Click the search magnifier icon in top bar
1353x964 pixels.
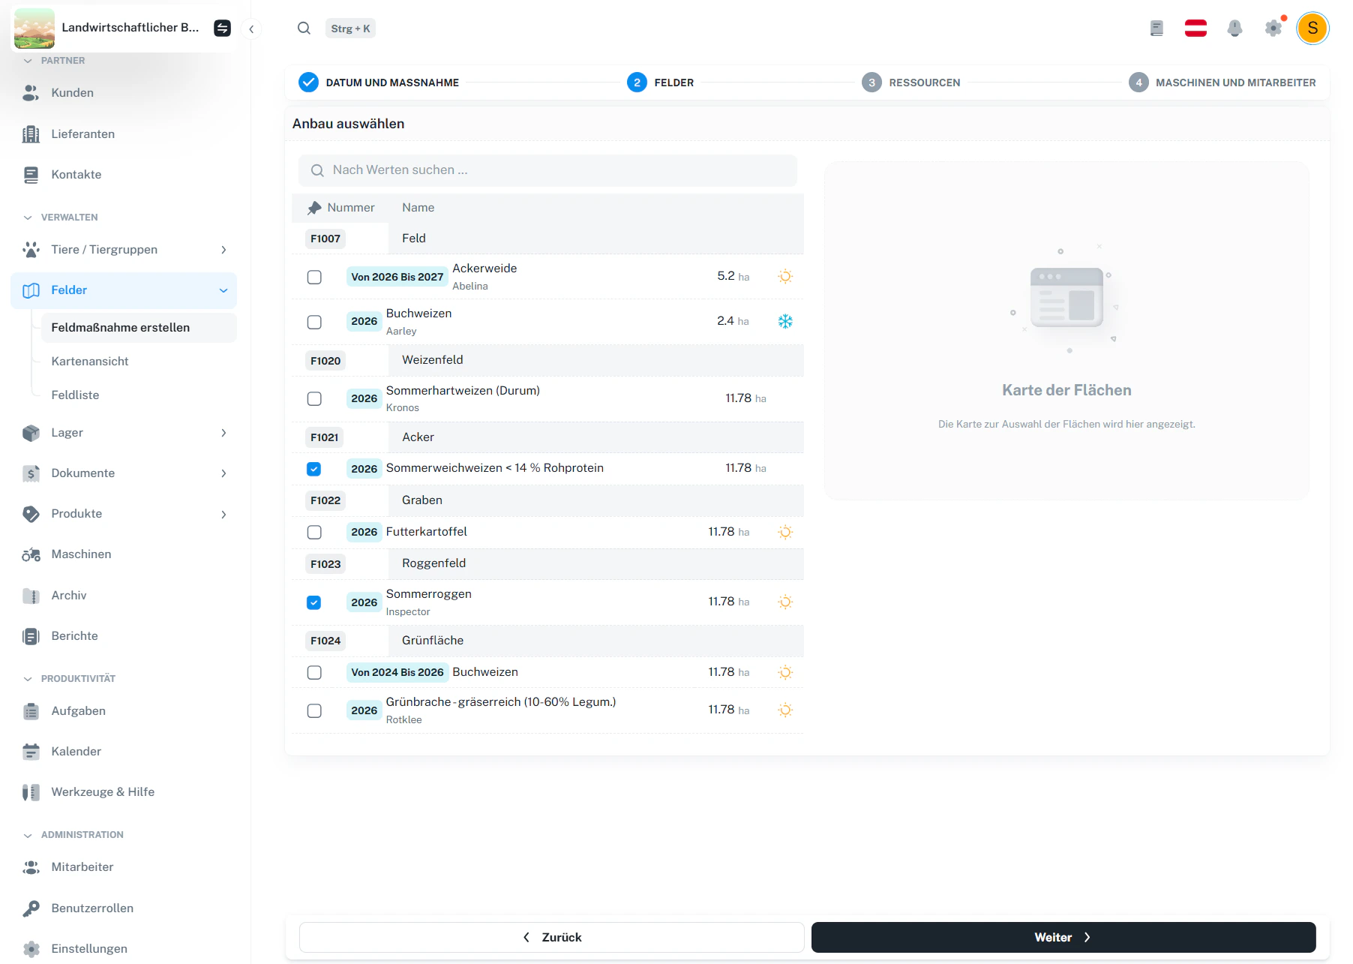click(304, 29)
